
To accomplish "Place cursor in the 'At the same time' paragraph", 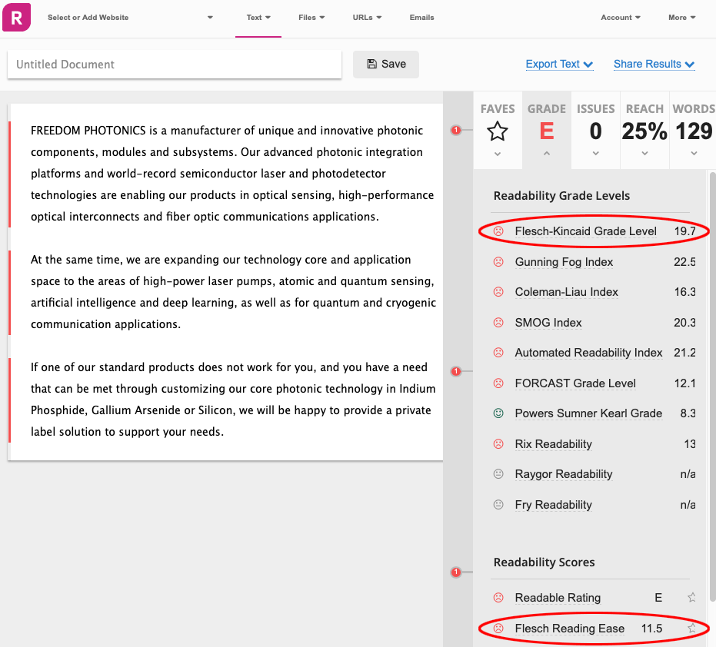I will point(233,292).
